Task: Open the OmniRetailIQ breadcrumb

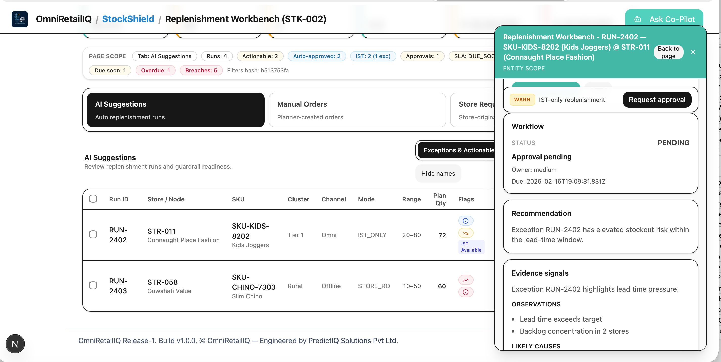Action: tap(64, 19)
